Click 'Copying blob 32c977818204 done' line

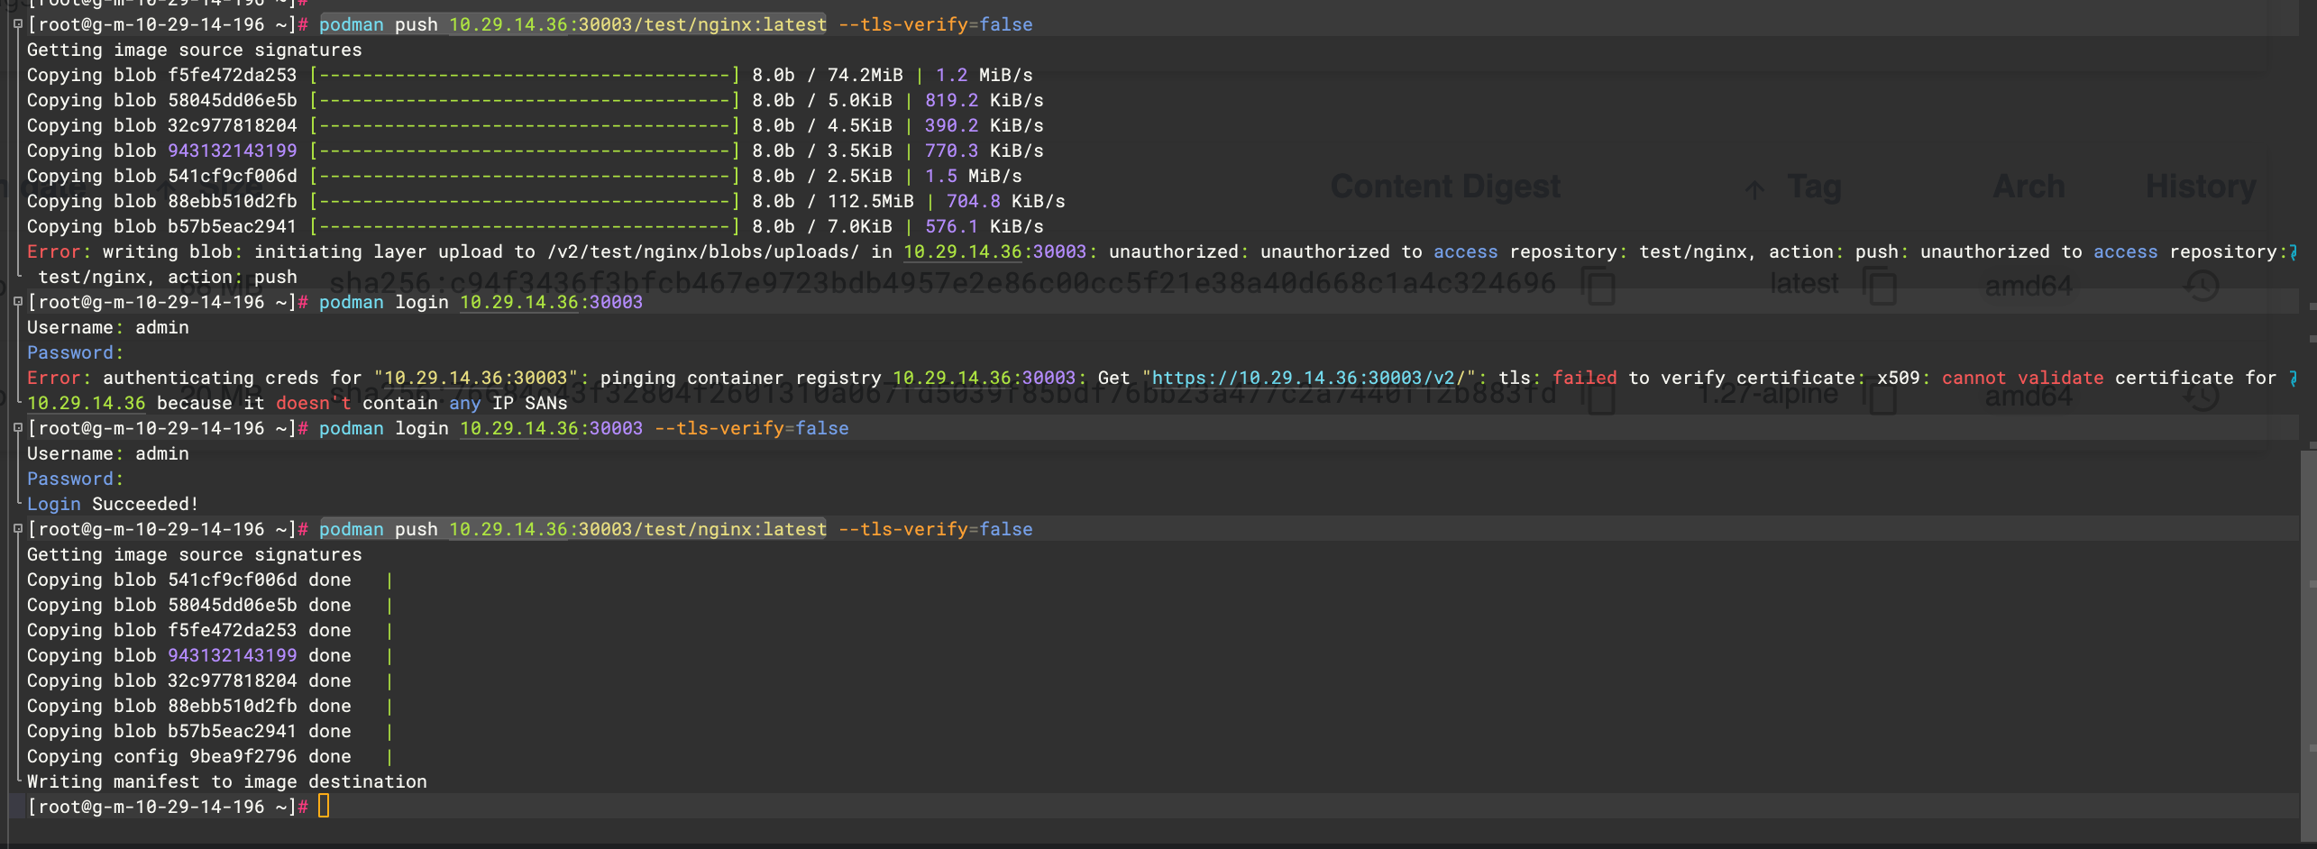coord(188,680)
